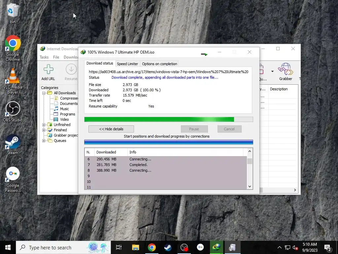This screenshot has width=338, height=254.
Task: Open the notification center icon
Action: click(328, 247)
